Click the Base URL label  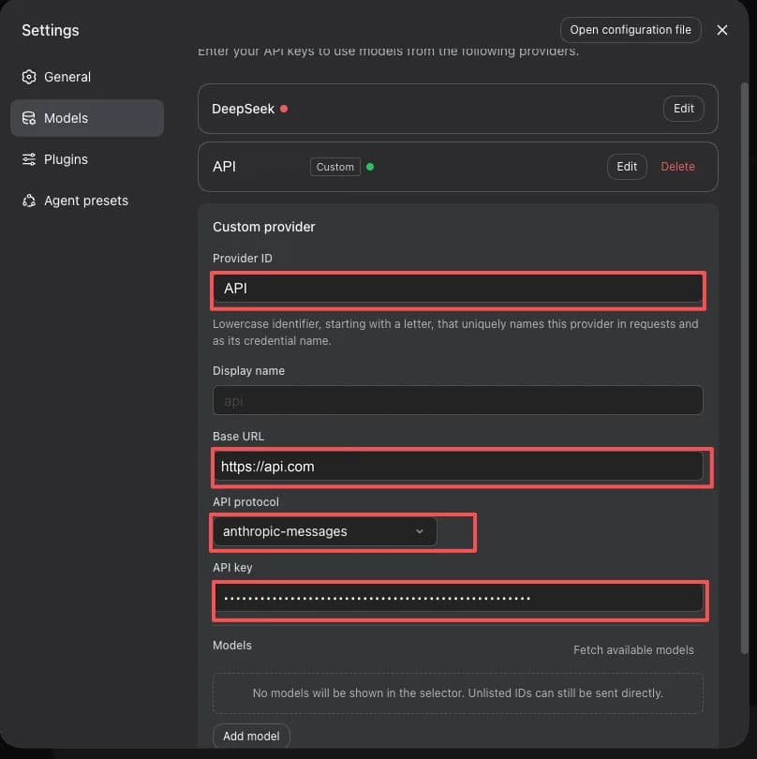click(239, 436)
